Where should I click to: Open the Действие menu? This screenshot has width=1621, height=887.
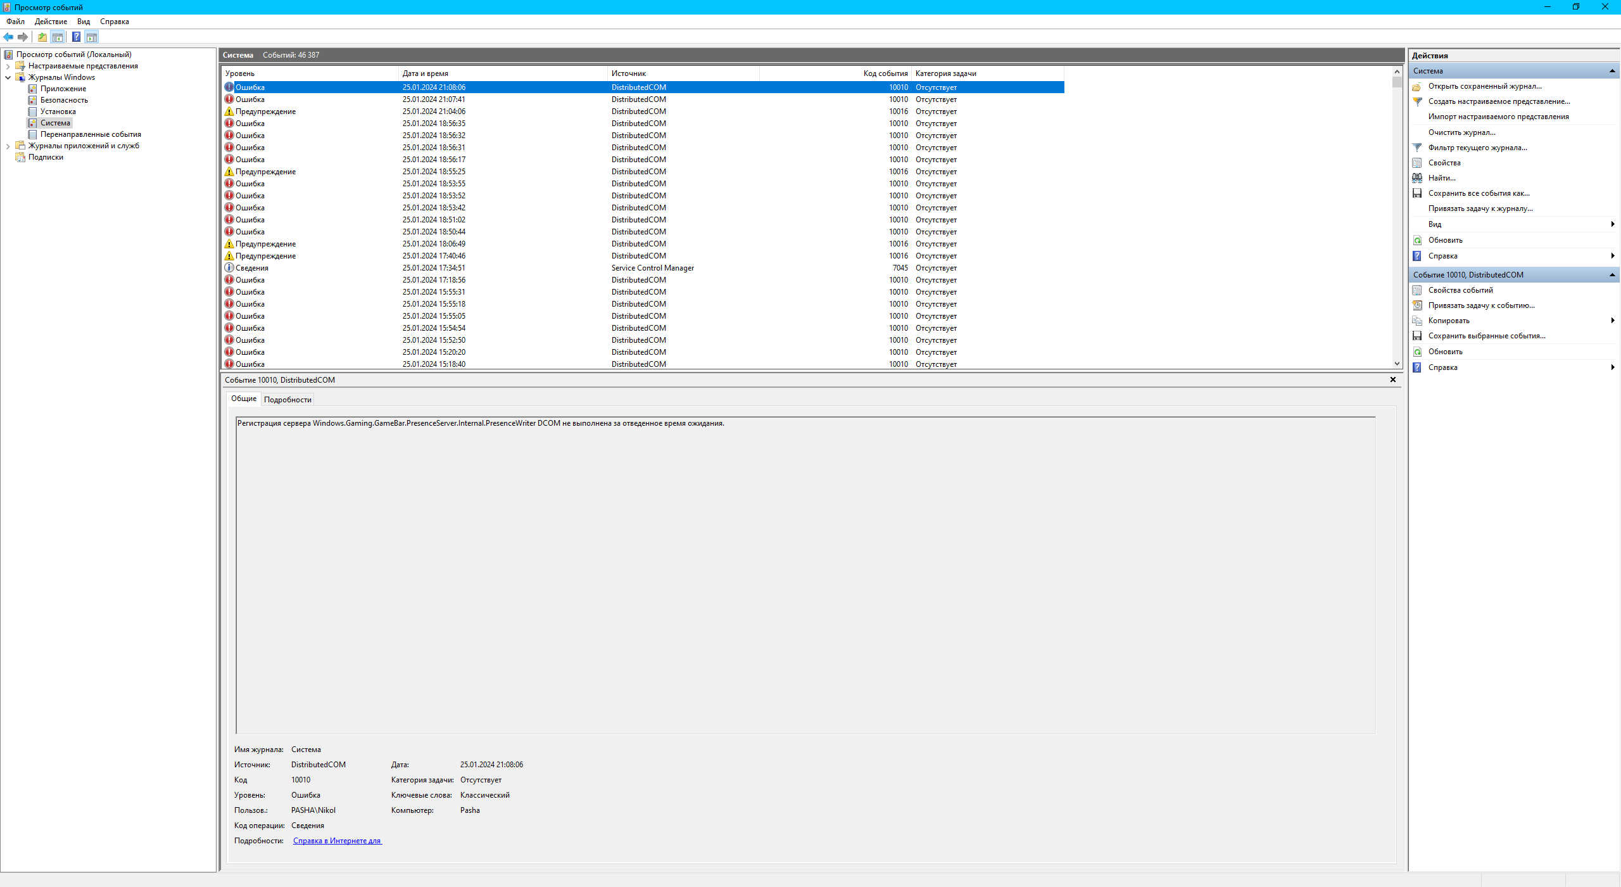coord(51,22)
